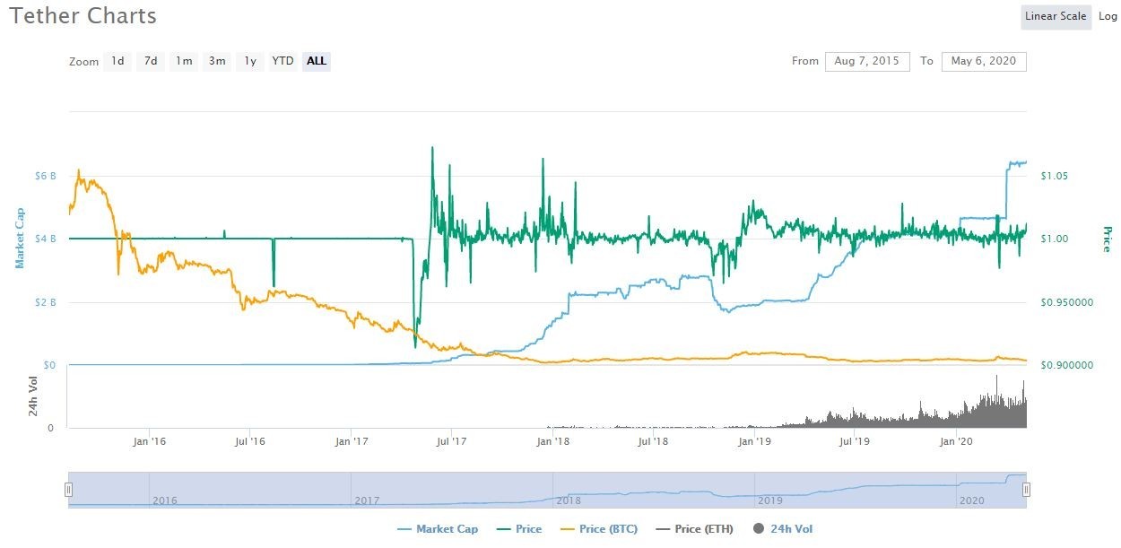Click the Jan '18 x-axis label
This screenshot has width=1121, height=548.
coord(553,440)
